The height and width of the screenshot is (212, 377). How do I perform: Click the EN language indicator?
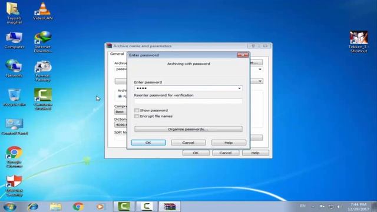(x=303, y=206)
